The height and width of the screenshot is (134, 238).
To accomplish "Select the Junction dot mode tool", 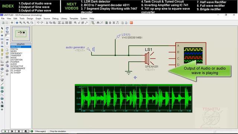I will tap(2, 35).
